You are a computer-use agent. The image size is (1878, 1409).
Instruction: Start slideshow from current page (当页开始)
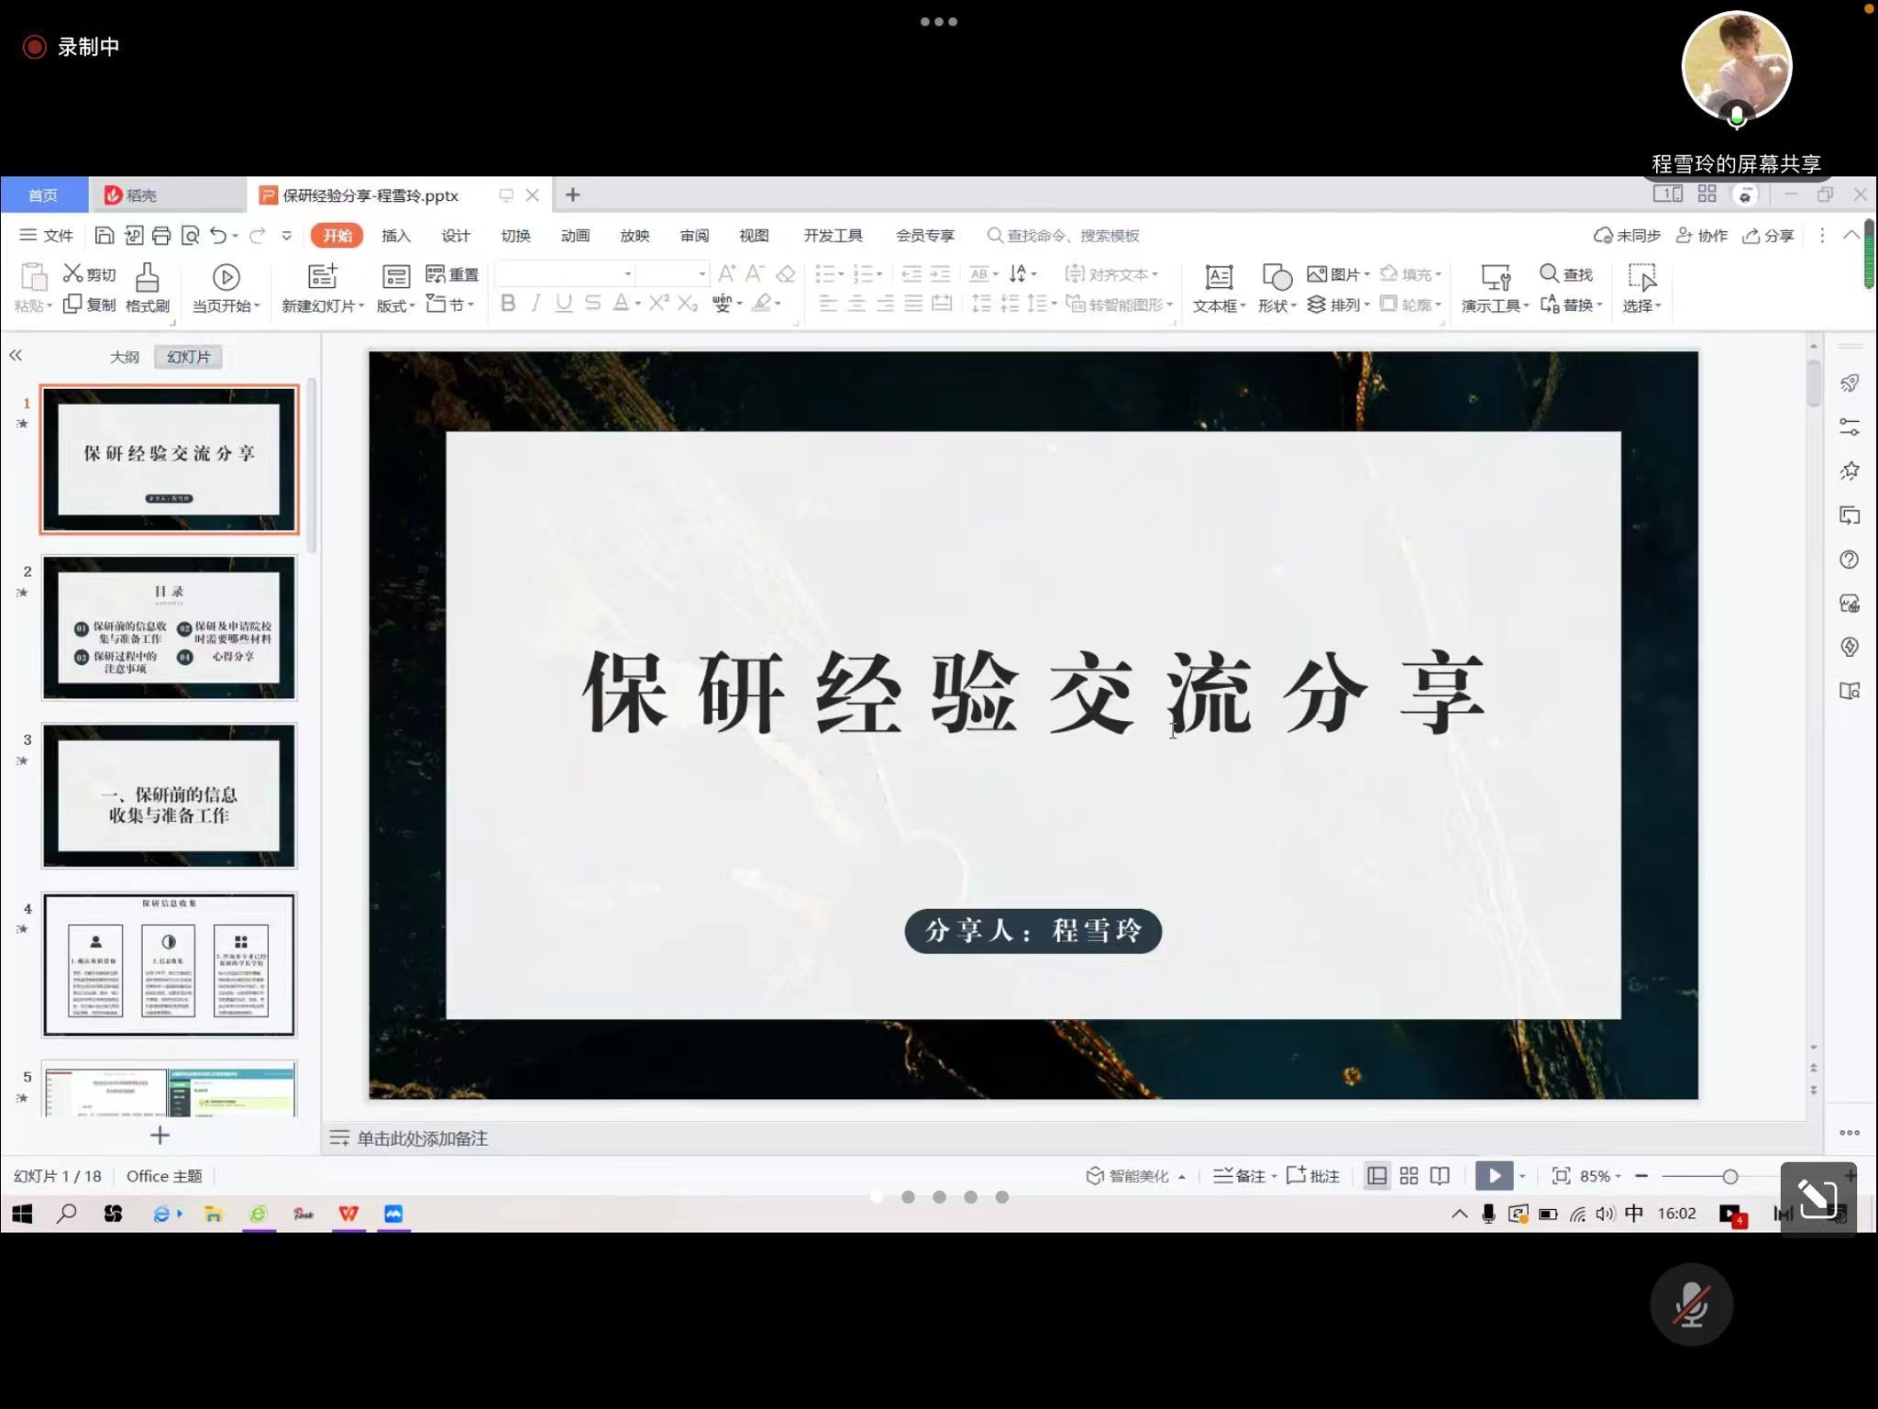[226, 277]
